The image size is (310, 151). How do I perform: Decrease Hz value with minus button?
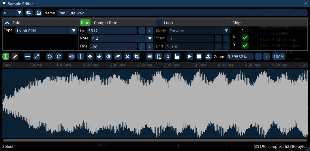[x=142, y=30]
